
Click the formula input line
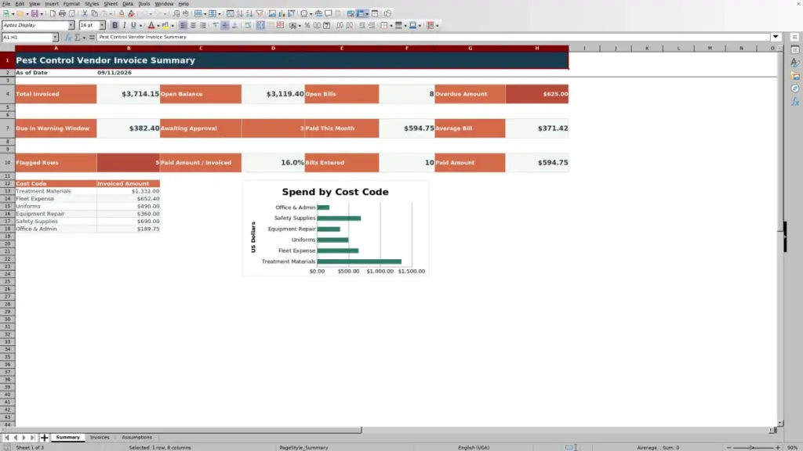click(433, 38)
